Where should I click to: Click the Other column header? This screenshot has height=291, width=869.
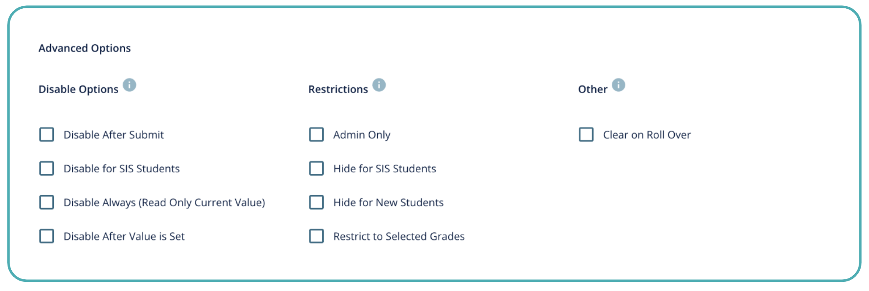tap(592, 88)
